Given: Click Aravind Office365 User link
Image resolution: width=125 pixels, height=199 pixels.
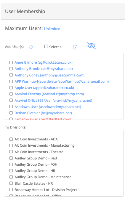Looking at the screenshot, I should pyautogui.click(x=53, y=100).
